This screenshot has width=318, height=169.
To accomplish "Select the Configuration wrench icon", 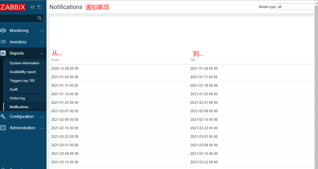I will pos(3,117).
